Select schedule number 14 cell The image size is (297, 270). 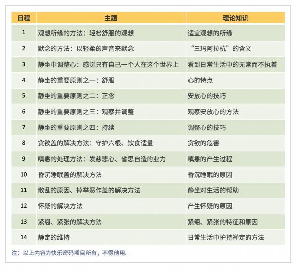pyautogui.click(x=24, y=237)
